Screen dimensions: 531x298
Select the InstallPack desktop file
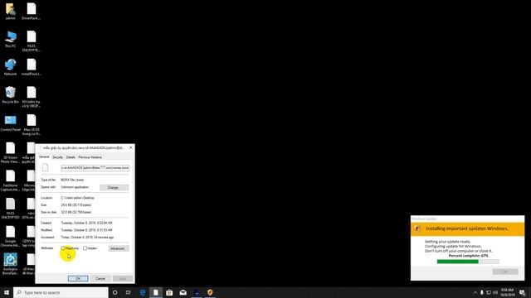pyautogui.click(x=32, y=67)
